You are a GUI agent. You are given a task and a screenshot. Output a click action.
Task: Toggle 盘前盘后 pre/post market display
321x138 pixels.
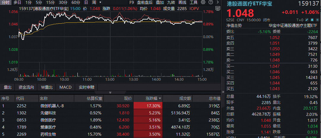(x=145, y=2)
